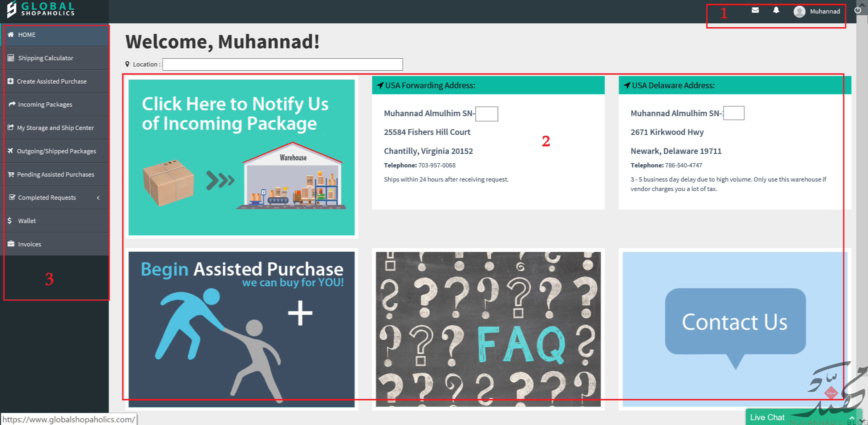Image resolution: width=868 pixels, height=425 pixels.
Task: Expand the Completed Requests submenu chevron
Action: 99,198
